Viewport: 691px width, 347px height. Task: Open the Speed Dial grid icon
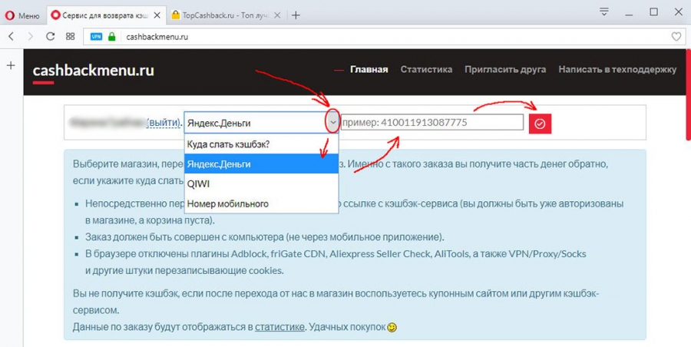[x=70, y=37]
